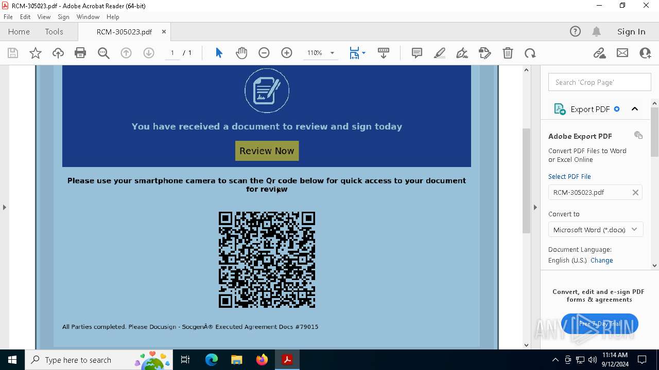This screenshot has height=370, width=659.
Task: Open the Fill & Sign pen tool
Action: [462, 53]
